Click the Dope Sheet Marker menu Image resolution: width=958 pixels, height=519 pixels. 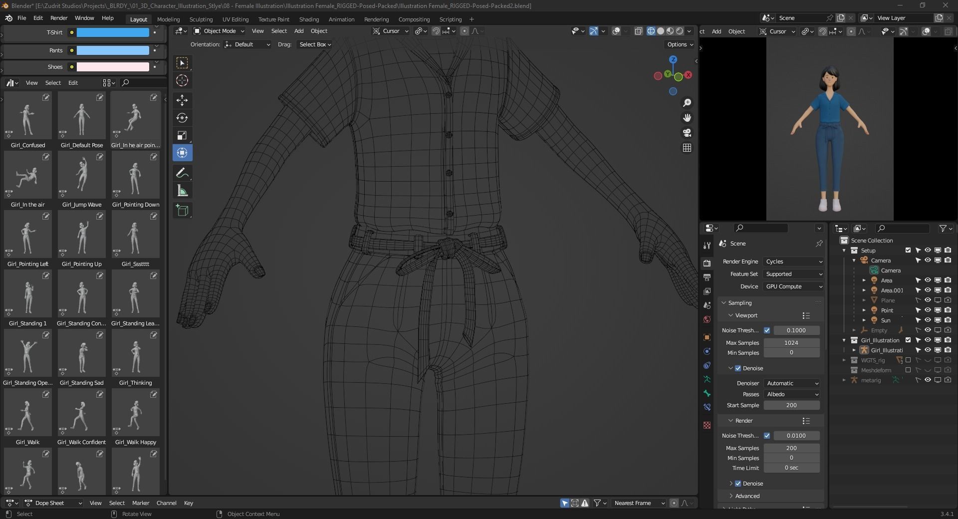click(141, 503)
